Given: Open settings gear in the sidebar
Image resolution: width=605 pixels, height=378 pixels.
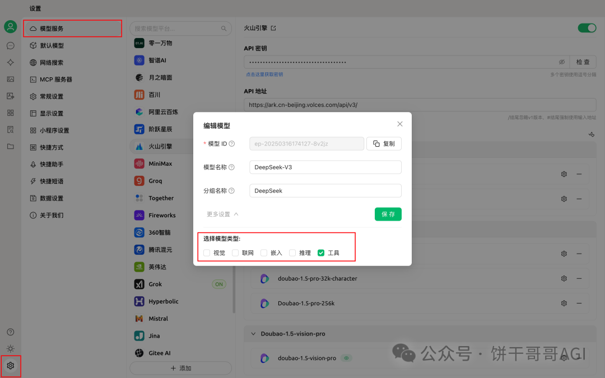Looking at the screenshot, I should [x=11, y=366].
